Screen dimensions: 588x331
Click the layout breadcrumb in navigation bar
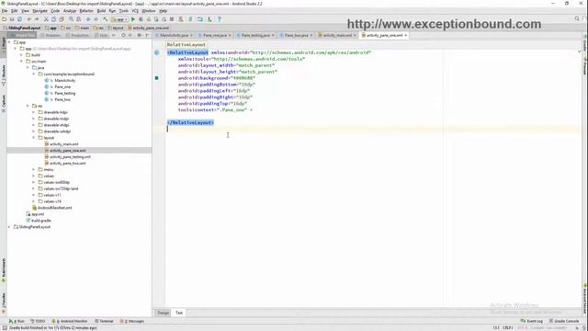click(116, 28)
